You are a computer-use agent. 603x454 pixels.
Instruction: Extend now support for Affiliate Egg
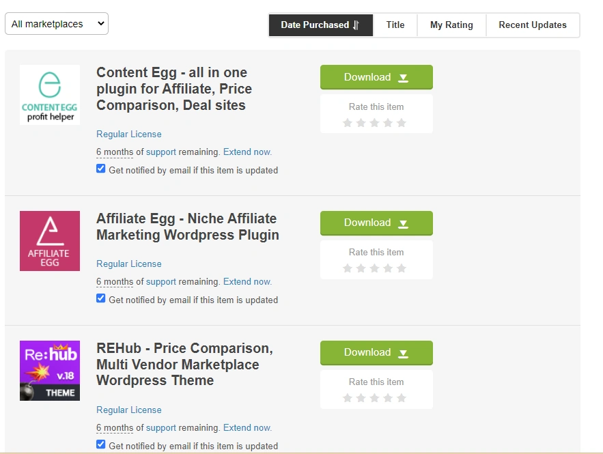(x=247, y=281)
